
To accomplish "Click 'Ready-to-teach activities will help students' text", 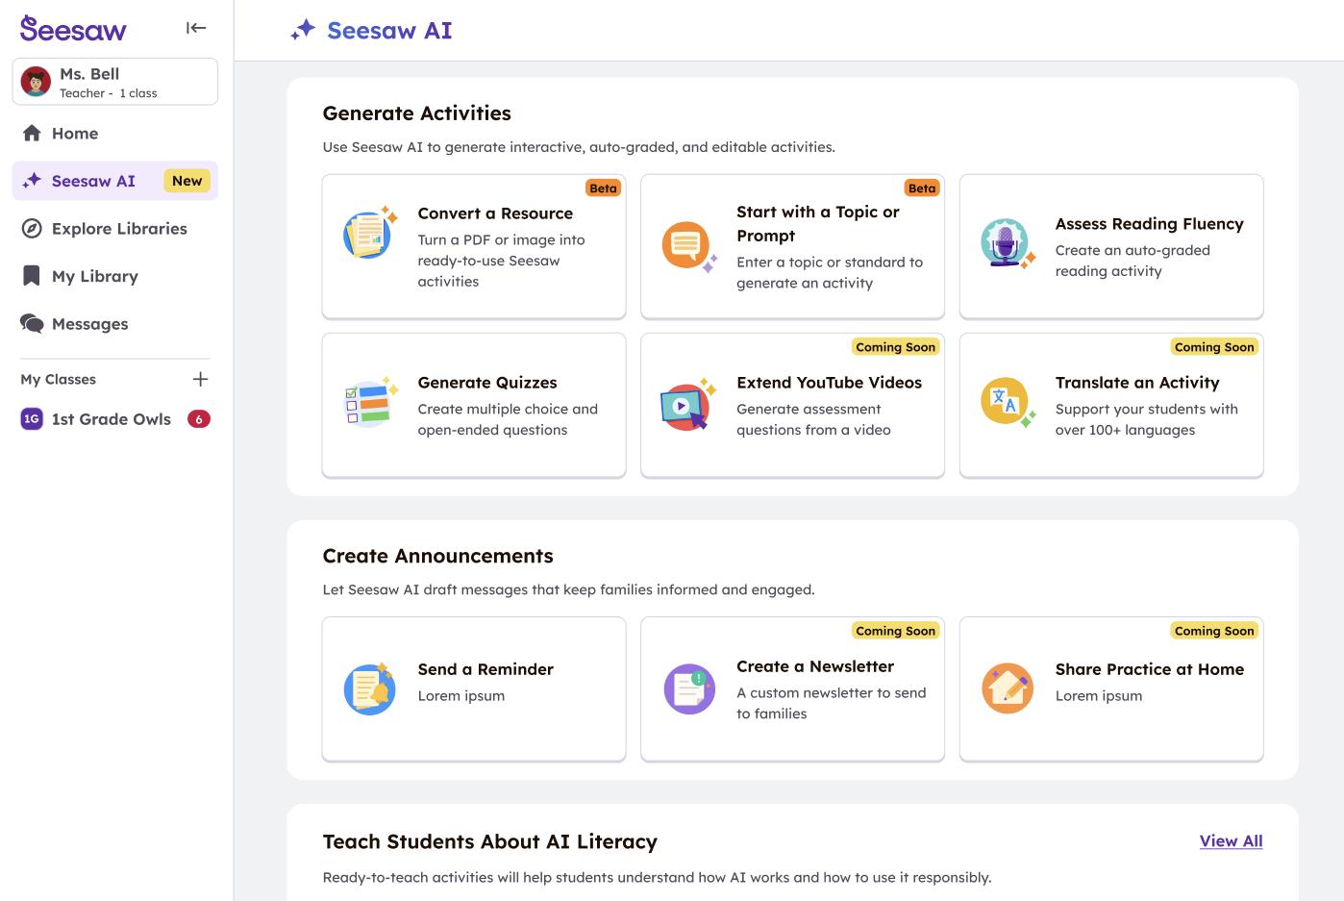I will tap(658, 877).
